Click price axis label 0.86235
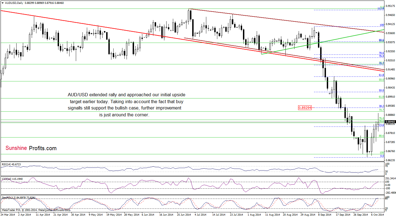Viewport: 396px width, 217px height. [x=390, y=160]
